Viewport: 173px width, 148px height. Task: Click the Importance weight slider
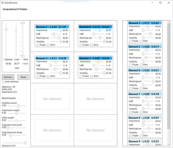[17, 113]
